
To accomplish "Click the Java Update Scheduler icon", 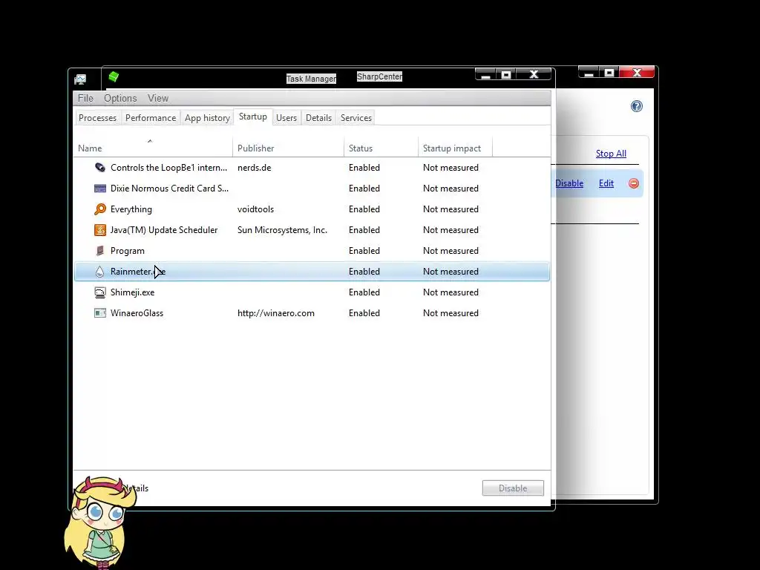I will [100, 230].
